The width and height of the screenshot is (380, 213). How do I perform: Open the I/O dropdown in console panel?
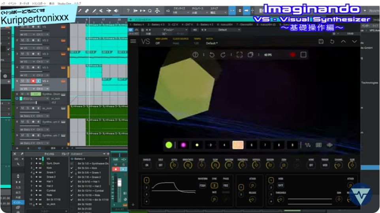point(19,159)
